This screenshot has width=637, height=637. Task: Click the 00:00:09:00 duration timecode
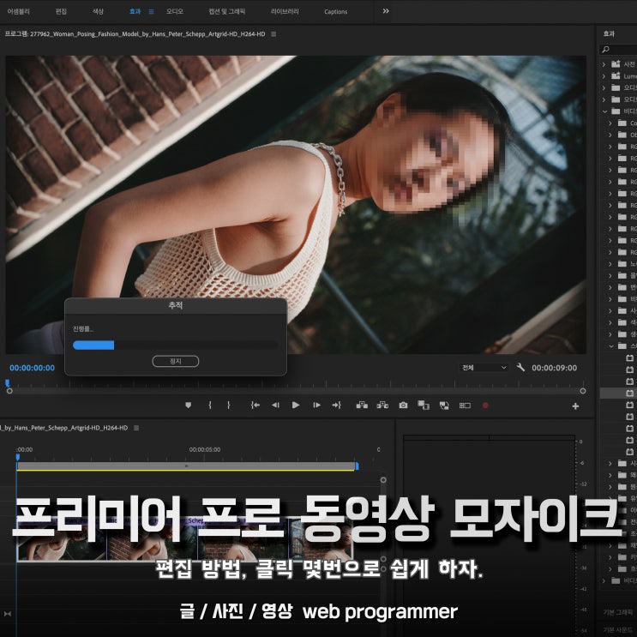point(554,368)
